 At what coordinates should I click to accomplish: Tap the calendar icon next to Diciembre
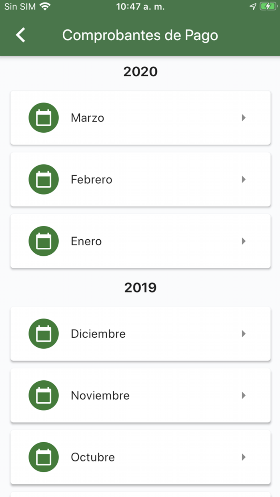coord(43,334)
